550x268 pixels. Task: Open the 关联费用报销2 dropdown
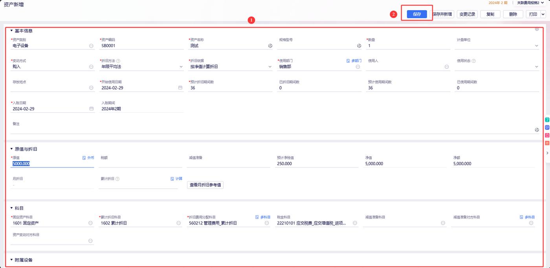point(530,3)
